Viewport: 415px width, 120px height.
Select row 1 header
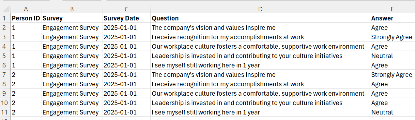pyautogui.click(x=5, y=18)
